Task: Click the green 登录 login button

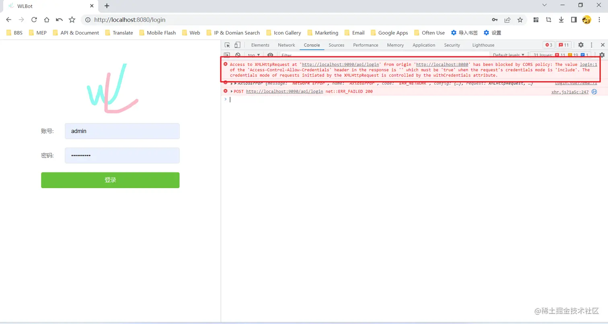Action: pos(110,180)
